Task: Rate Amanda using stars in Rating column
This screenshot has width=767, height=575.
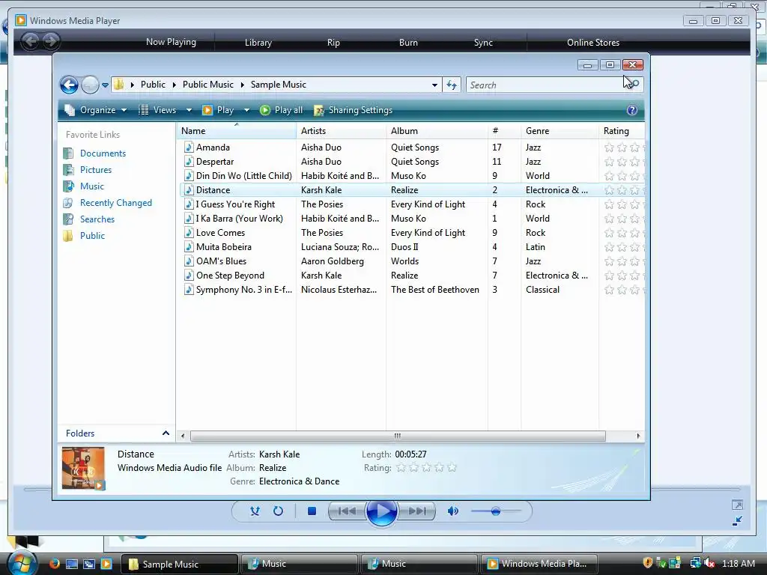Action: pos(624,147)
